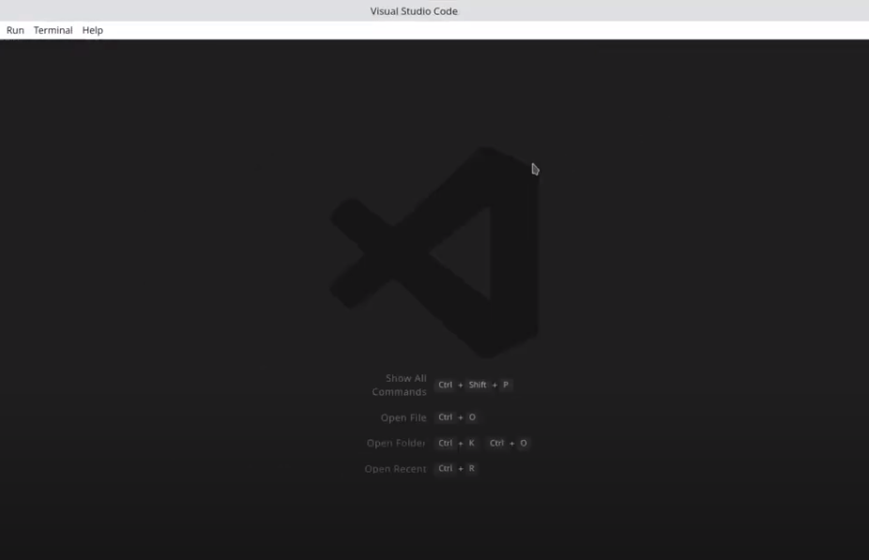Click the Ctrl key badge beside Show All Commands
The height and width of the screenshot is (560, 869).
(445, 385)
